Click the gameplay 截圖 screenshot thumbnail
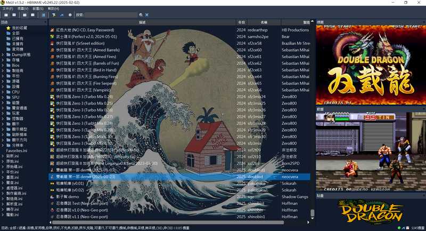 [x=371, y=152]
